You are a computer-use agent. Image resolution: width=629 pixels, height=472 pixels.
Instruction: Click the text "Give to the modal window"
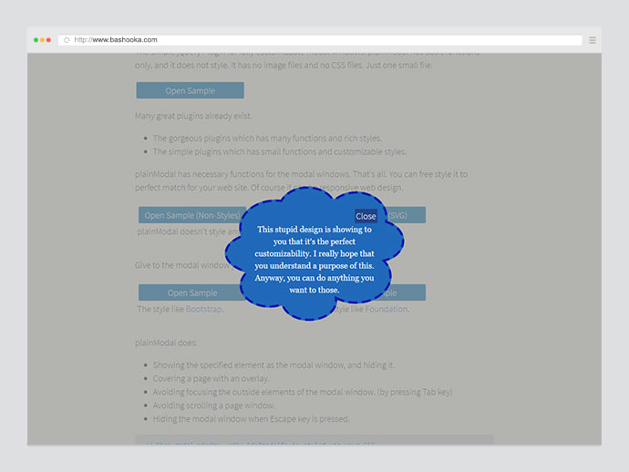[x=182, y=265]
